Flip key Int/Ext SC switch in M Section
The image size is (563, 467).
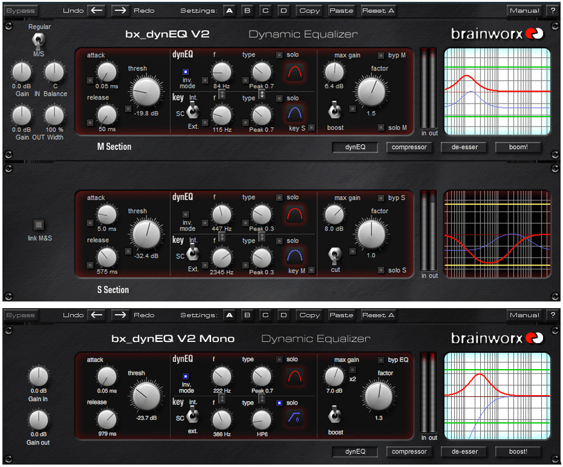[193, 110]
